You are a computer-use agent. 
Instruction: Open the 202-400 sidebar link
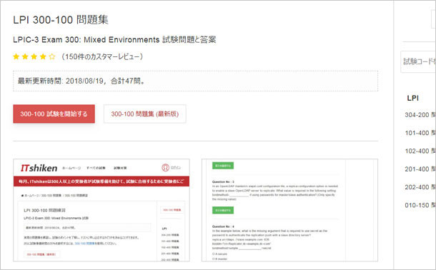(420, 187)
